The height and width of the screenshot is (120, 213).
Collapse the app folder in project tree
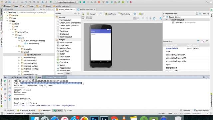[7, 21]
